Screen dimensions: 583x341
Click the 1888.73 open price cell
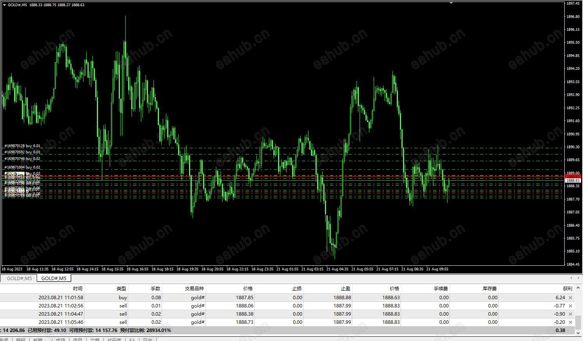tap(244, 322)
